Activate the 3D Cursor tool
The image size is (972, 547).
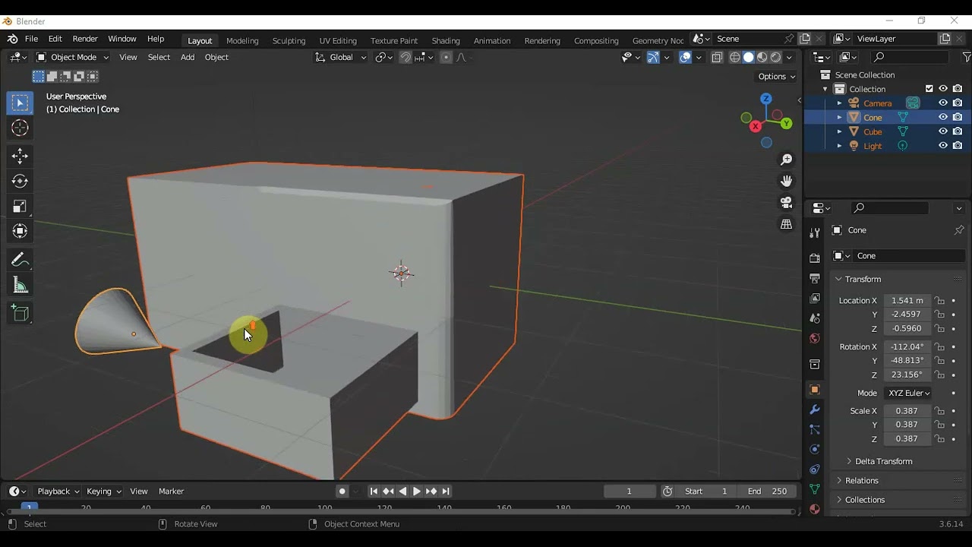(x=21, y=128)
